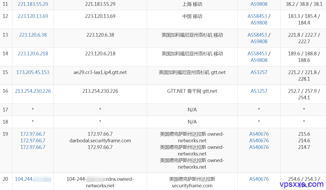326x190 pixels.
Task: Click AS58453 link in hop 14 row
Action: pyautogui.click(x=257, y=53)
